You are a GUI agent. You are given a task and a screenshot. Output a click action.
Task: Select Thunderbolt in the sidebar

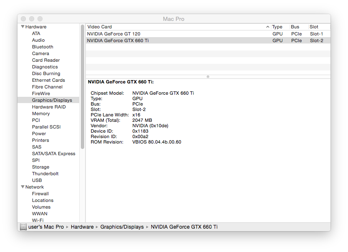click(45, 174)
